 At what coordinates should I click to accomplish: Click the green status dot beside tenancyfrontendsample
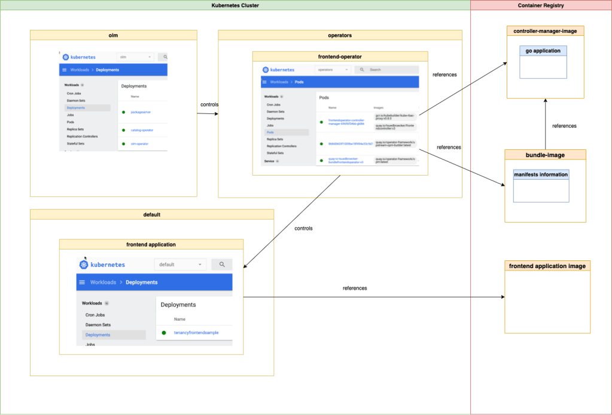(164, 333)
